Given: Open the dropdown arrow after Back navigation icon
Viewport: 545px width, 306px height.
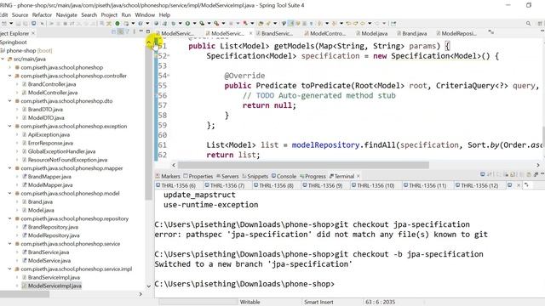Looking at the screenshot, I should click(370, 24).
